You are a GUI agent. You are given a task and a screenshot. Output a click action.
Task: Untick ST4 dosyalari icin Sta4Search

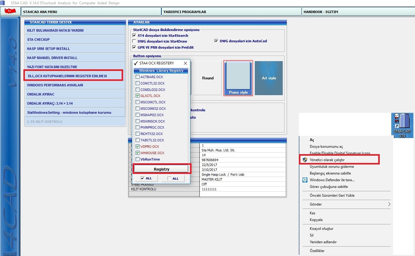pyautogui.click(x=134, y=36)
